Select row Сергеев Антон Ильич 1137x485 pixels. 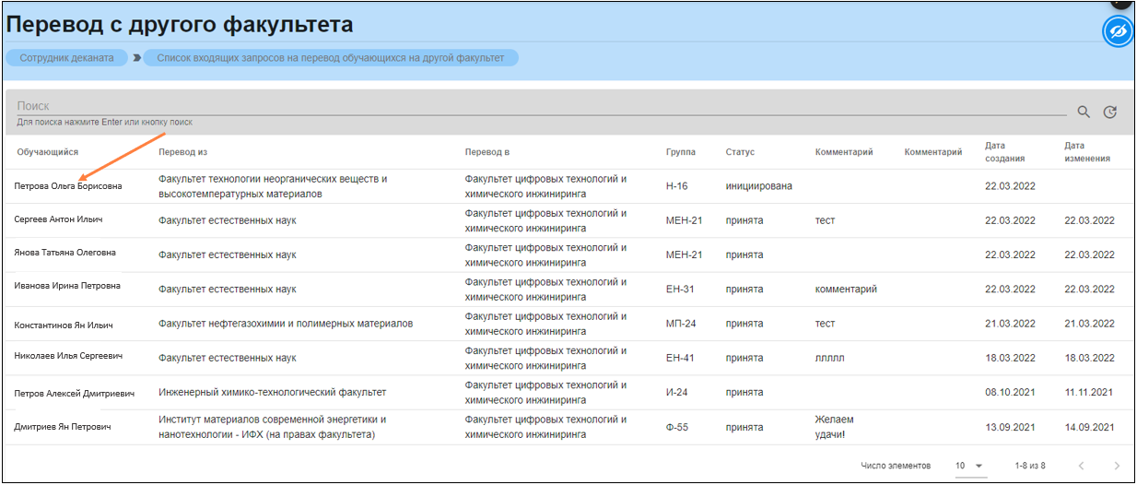(59, 220)
